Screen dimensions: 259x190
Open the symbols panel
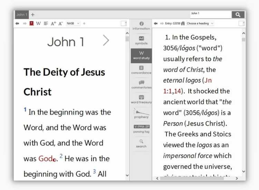[141, 40]
